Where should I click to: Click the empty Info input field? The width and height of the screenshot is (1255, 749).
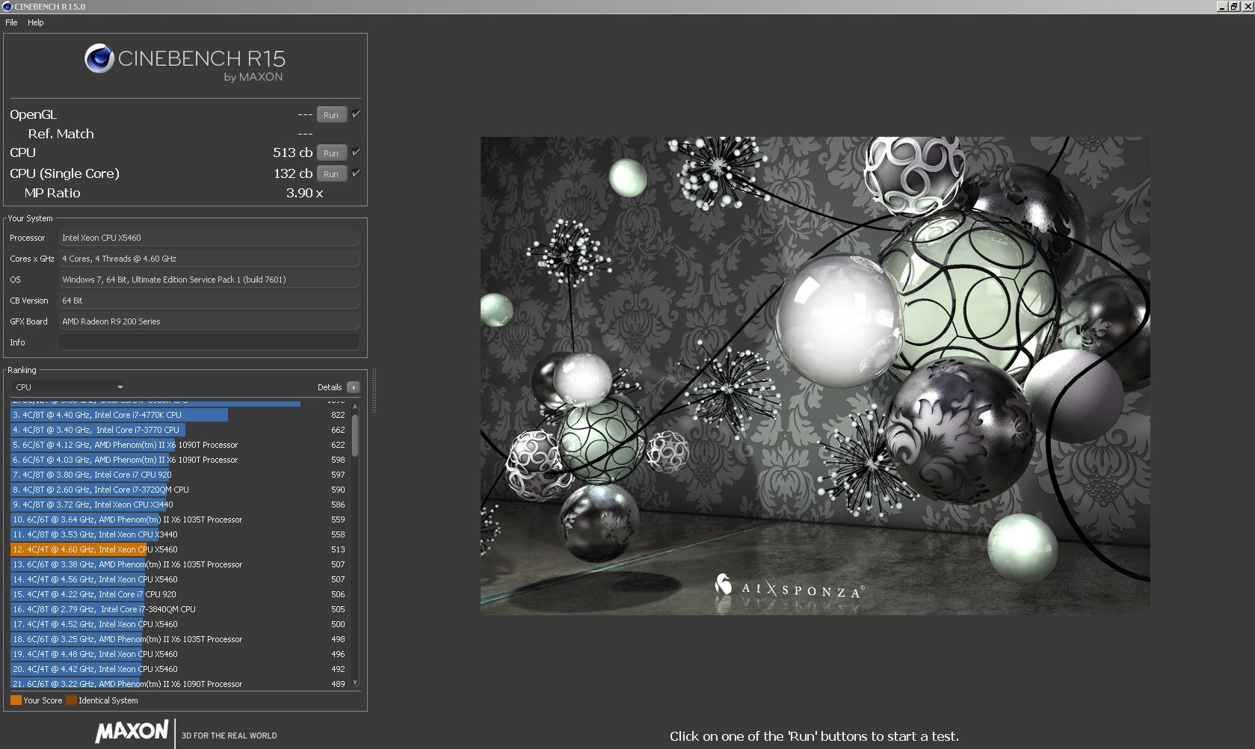[x=209, y=342]
